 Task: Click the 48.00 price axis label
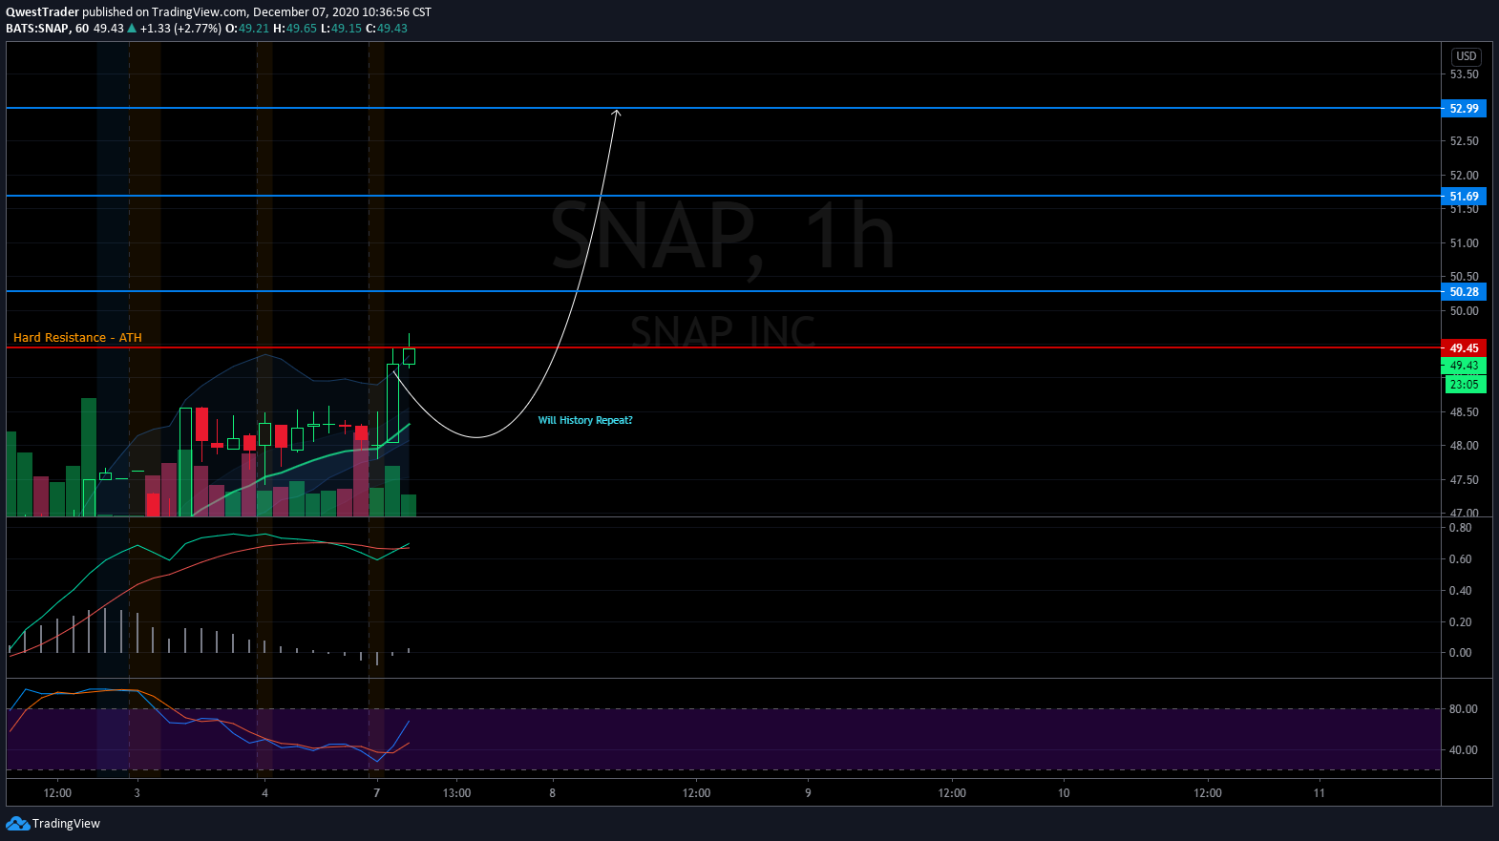point(1464,446)
